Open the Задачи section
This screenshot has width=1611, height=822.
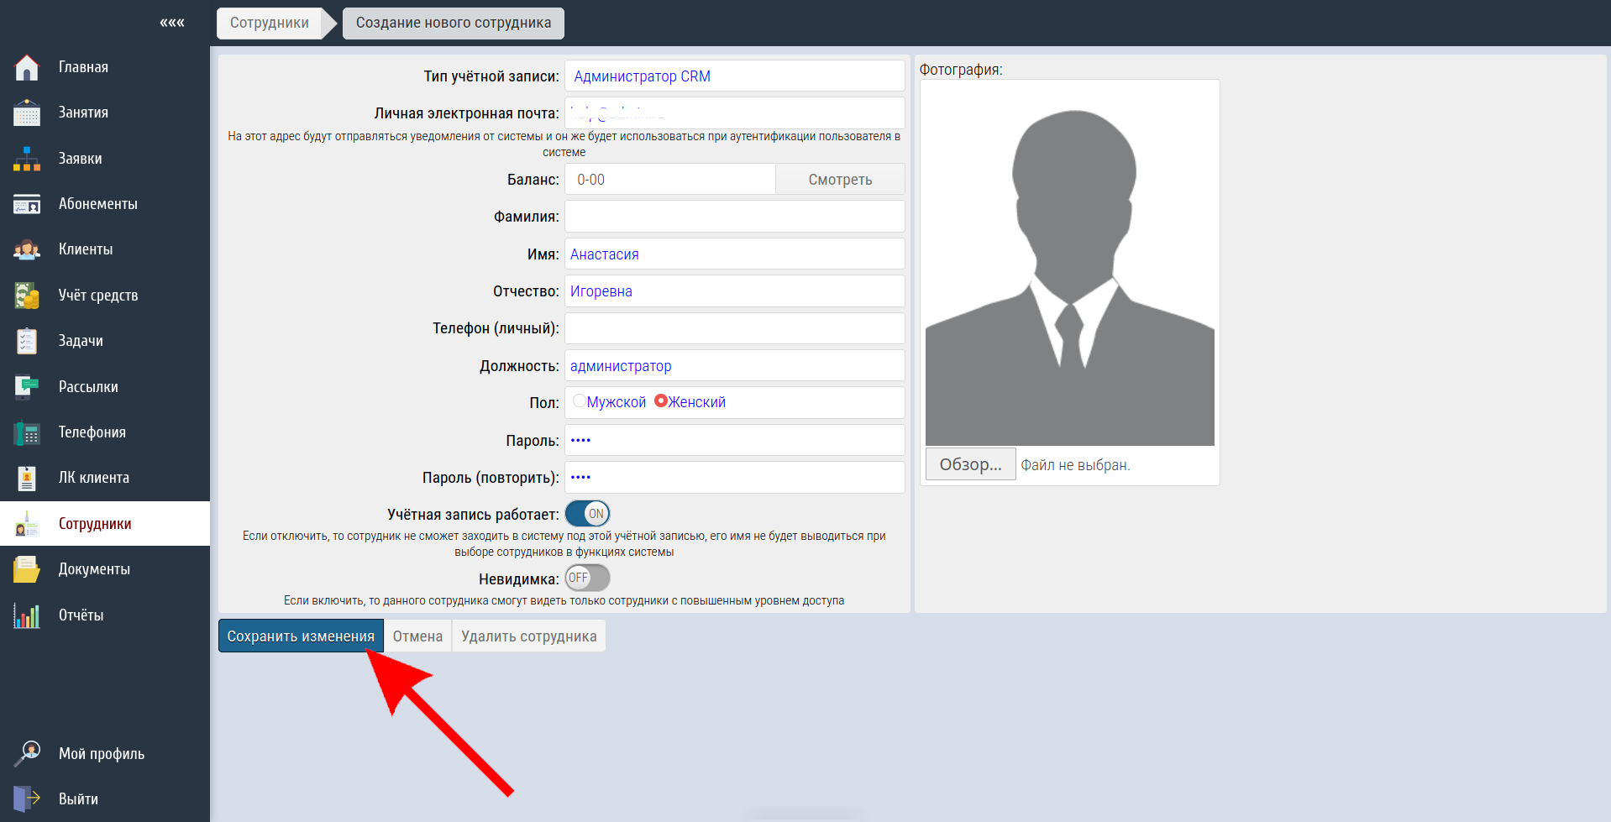pyautogui.click(x=81, y=341)
